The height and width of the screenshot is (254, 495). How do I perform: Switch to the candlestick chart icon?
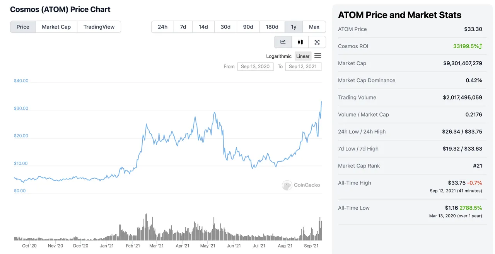pyautogui.click(x=300, y=42)
